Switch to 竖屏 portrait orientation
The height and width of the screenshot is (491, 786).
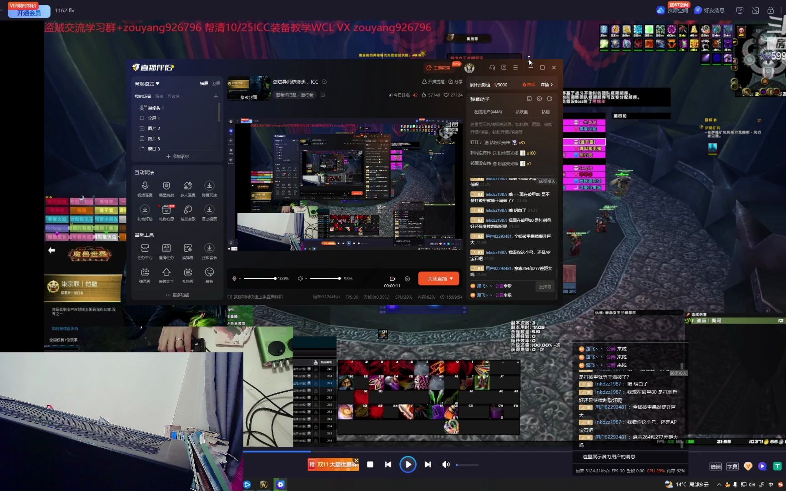pos(216,84)
